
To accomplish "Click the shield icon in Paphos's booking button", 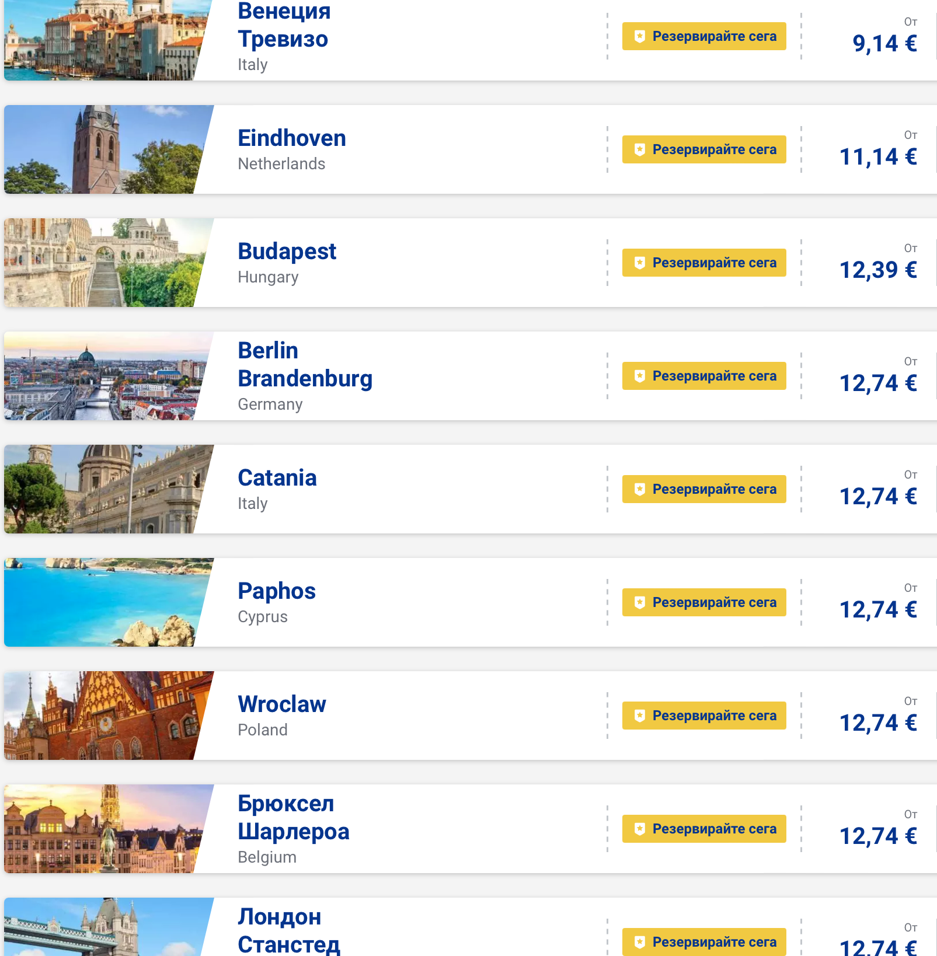I will [640, 602].
